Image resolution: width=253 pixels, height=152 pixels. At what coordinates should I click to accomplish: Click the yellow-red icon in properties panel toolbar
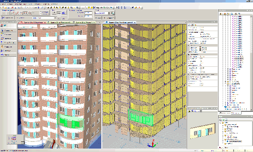click(x=195, y=25)
